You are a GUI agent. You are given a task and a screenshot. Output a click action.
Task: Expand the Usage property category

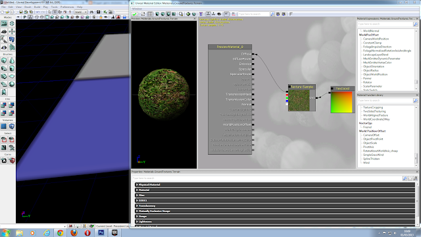coord(275,217)
